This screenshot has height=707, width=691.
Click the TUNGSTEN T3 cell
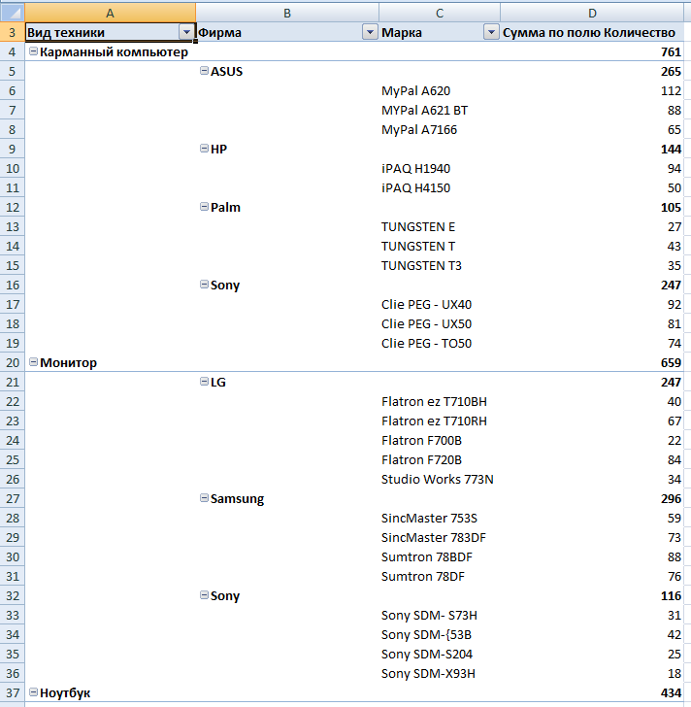pyautogui.click(x=440, y=265)
